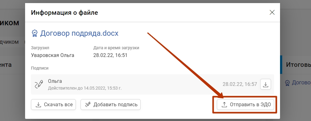The height and width of the screenshot is (121, 311).
Task: Click certificate badge icon beside Договор подряда.docx title
Action: click(35, 33)
